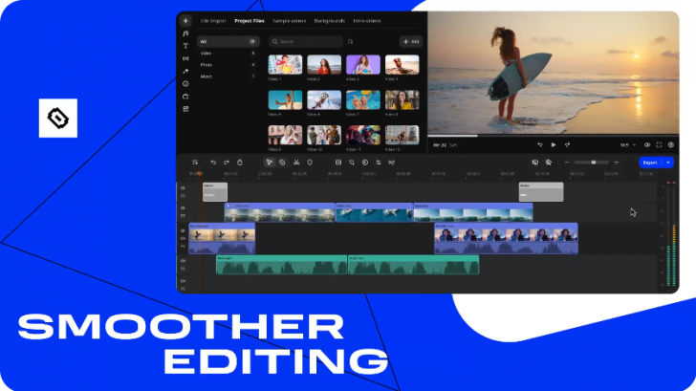The height and width of the screenshot is (391, 696).
Task: Mute the main video track speaker toggle
Action: 183,238
